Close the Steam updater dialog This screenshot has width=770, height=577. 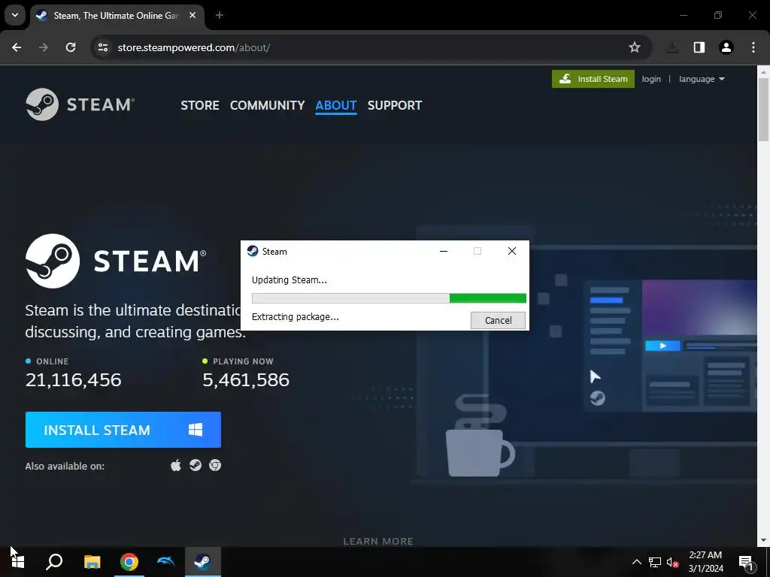coord(511,251)
